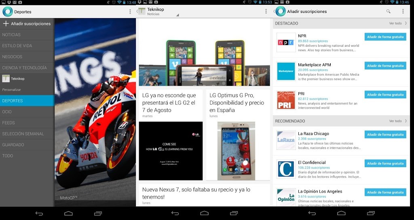Screen dimensions: 414x220
Task: Open TODO section in sidebar
Action: (x=27, y=156)
